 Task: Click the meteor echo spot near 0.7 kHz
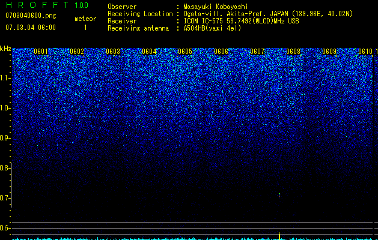279,195
